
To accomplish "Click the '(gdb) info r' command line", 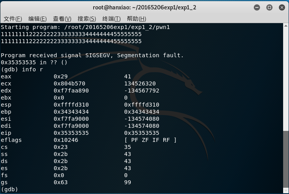I will point(22,69).
